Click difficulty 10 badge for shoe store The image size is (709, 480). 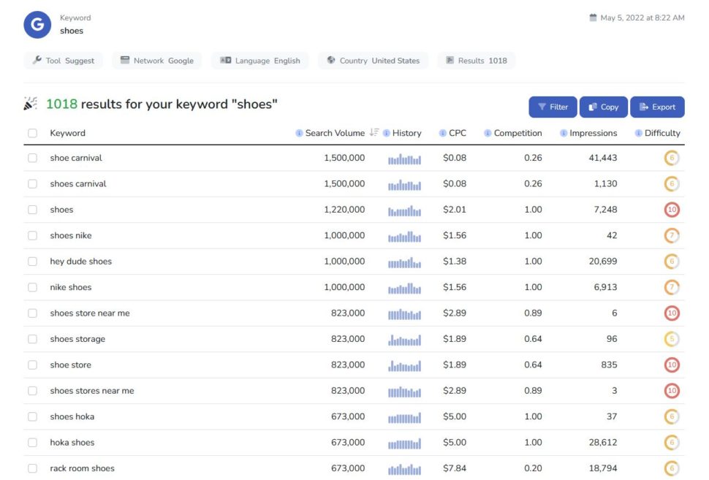(672, 365)
